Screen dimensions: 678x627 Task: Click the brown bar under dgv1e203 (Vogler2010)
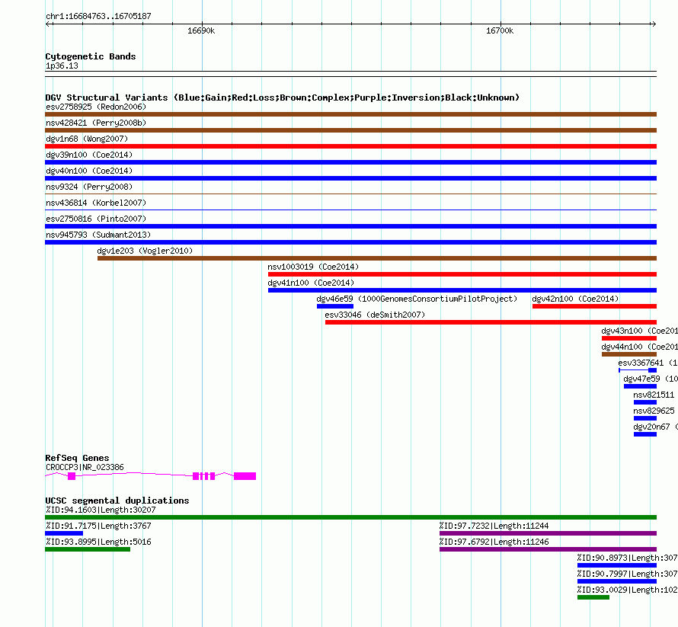(377, 258)
